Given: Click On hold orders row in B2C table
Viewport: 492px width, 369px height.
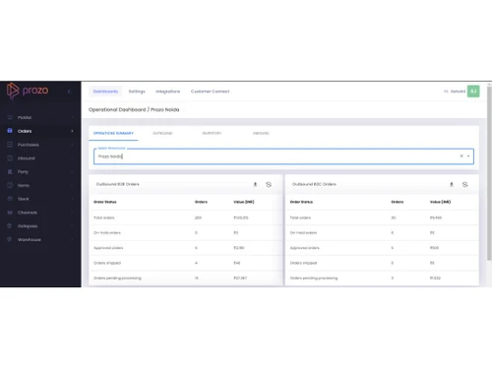Looking at the screenshot, I should pyautogui.click(x=382, y=233).
